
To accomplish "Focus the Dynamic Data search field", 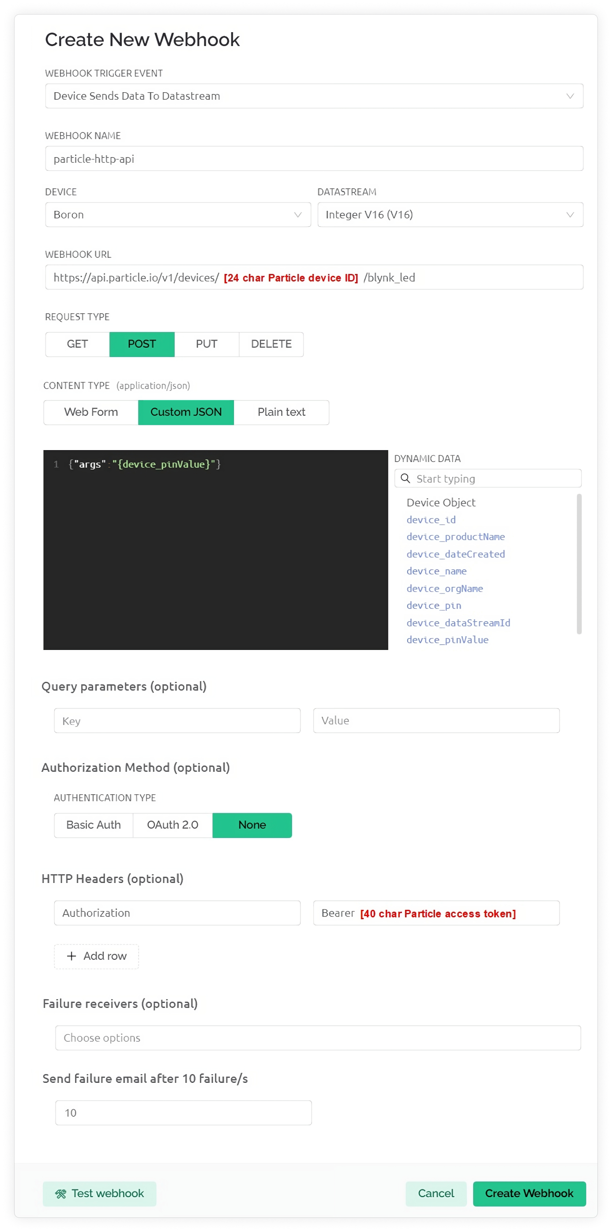I will 488,478.
